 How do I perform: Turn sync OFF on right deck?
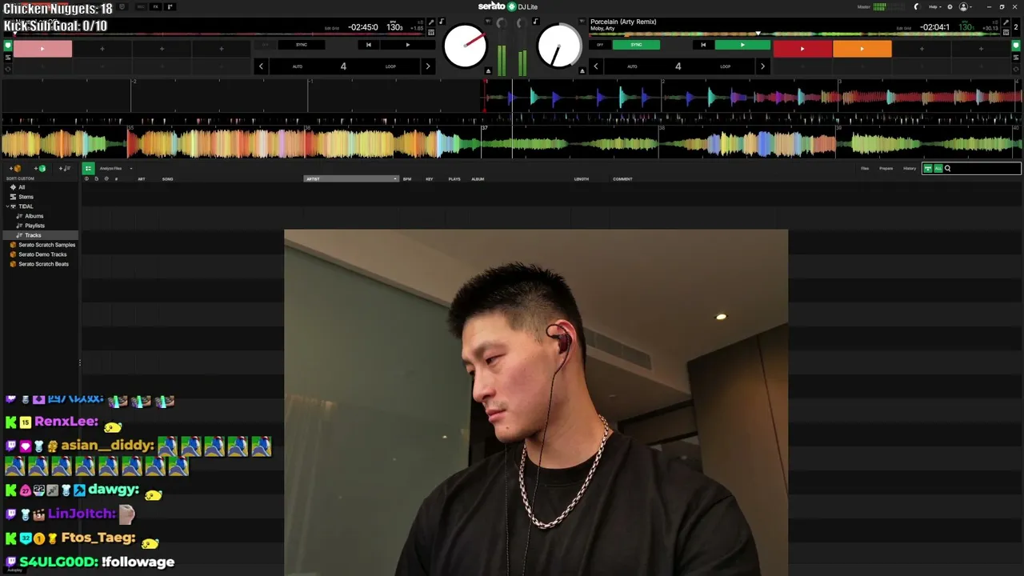pyautogui.click(x=600, y=45)
